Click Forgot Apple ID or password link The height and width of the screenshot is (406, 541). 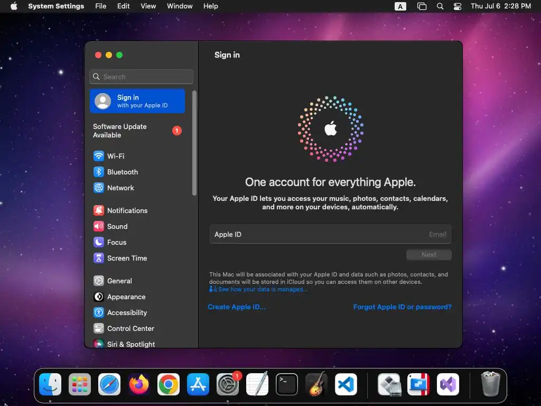(402, 307)
